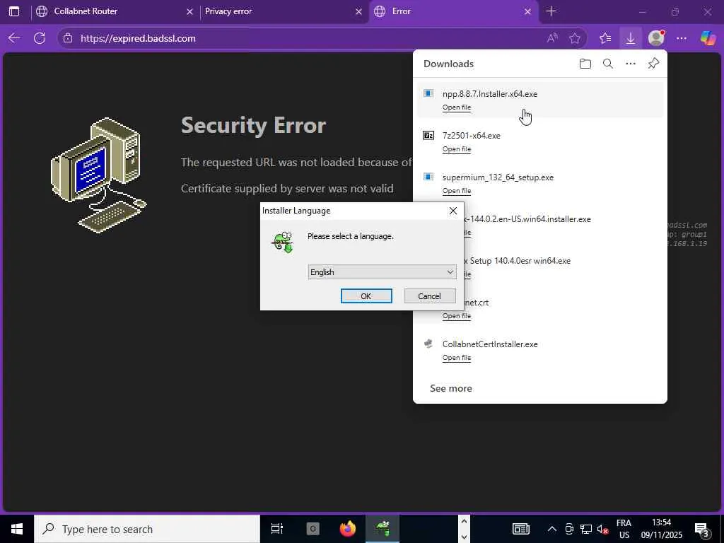Viewport: 724px width, 543px height.
Task: Click the chameleon installer icon
Action: [x=283, y=242]
